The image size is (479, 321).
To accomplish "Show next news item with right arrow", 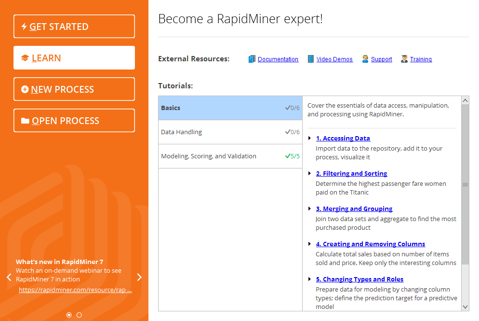I will (x=140, y=277).
